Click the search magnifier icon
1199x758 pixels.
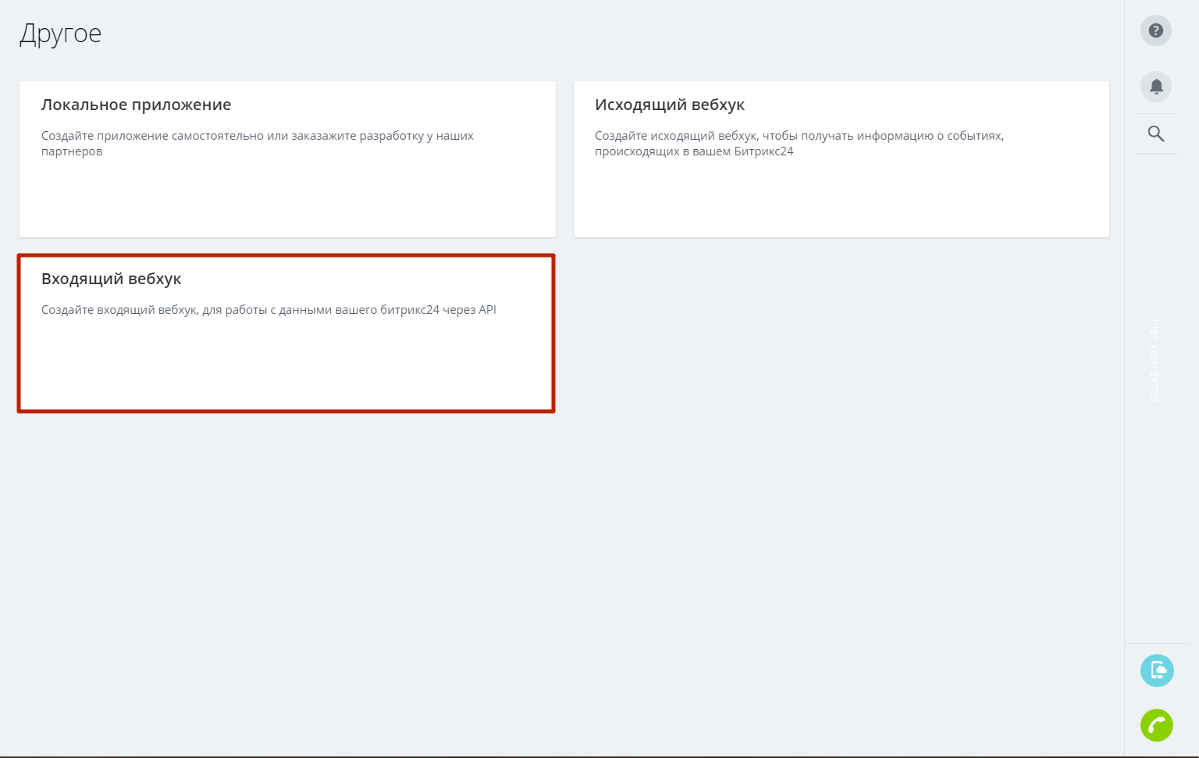[x=1156, y=133]
